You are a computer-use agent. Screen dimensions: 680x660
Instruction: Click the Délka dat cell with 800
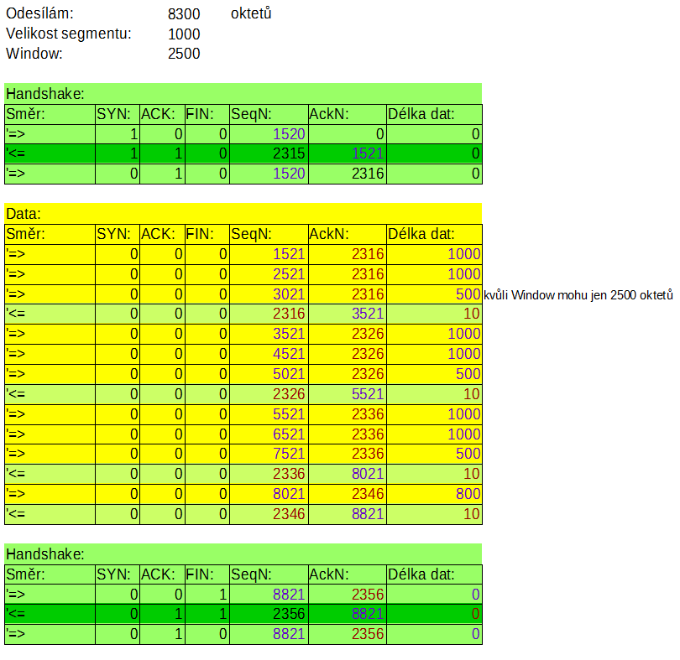pos(434,495)
